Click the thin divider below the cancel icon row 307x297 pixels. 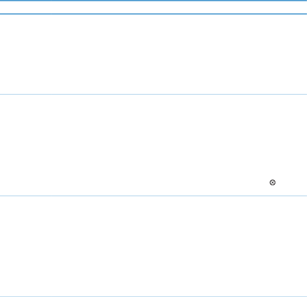pos(153,196)
